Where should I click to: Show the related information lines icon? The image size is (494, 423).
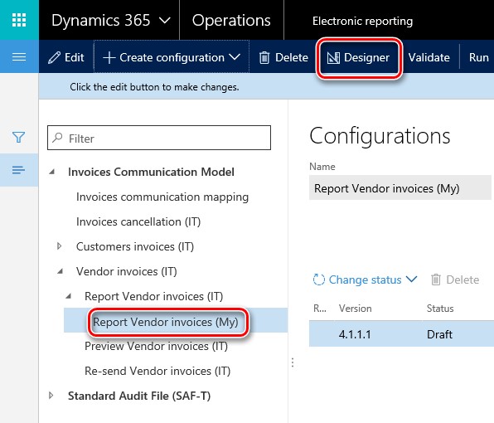pyautogui.click(x=18, y=170)
